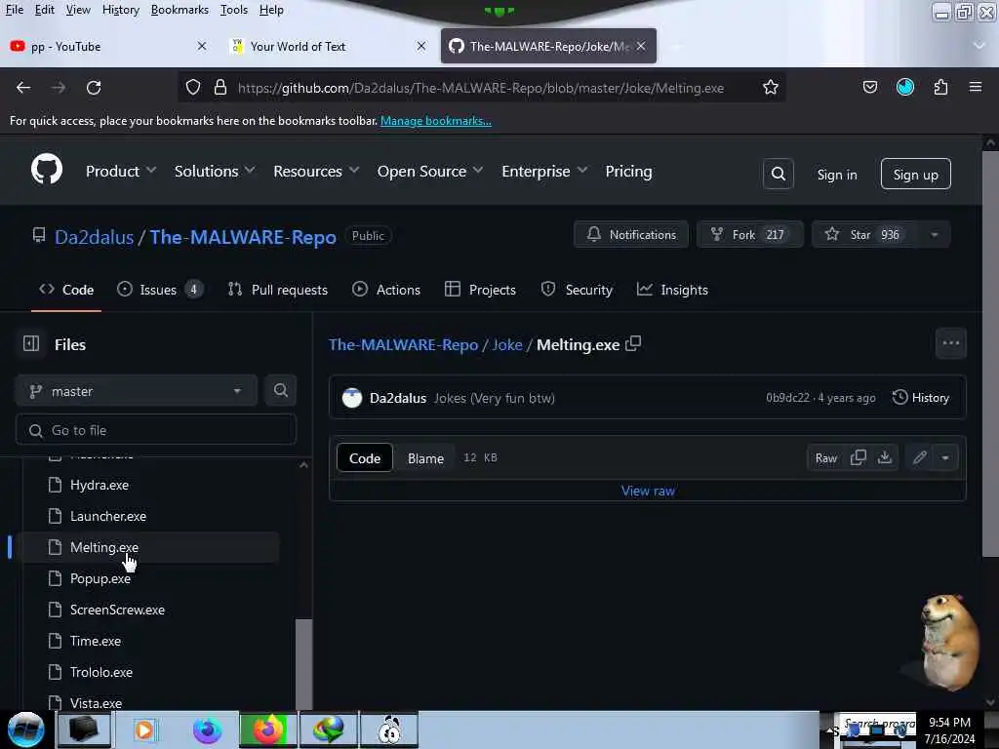Select Hydra.exe in file tree

[x=100, y=485]
